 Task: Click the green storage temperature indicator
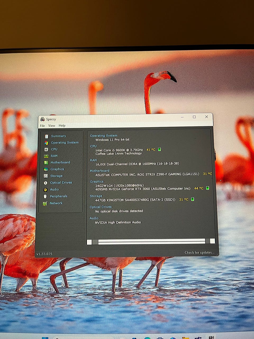click(193, 199)
